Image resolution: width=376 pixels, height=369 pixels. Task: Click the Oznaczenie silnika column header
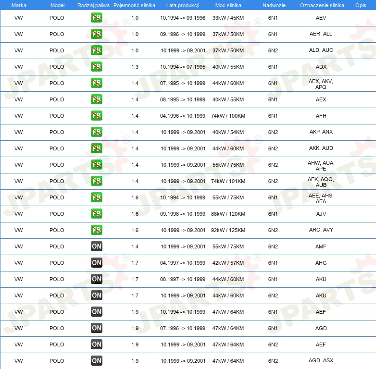pos(322,5)
